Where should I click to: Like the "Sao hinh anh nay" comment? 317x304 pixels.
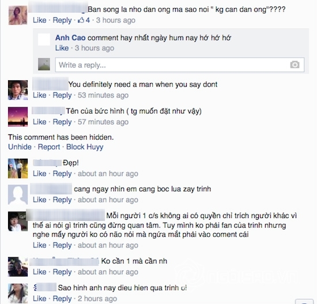(39, 299)
